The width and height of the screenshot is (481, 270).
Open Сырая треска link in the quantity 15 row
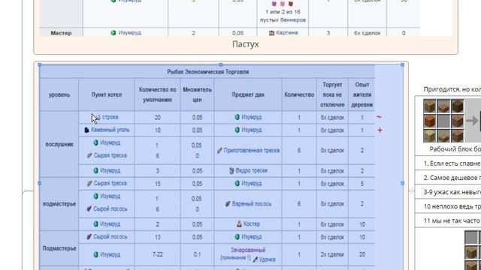pos(110,183)
